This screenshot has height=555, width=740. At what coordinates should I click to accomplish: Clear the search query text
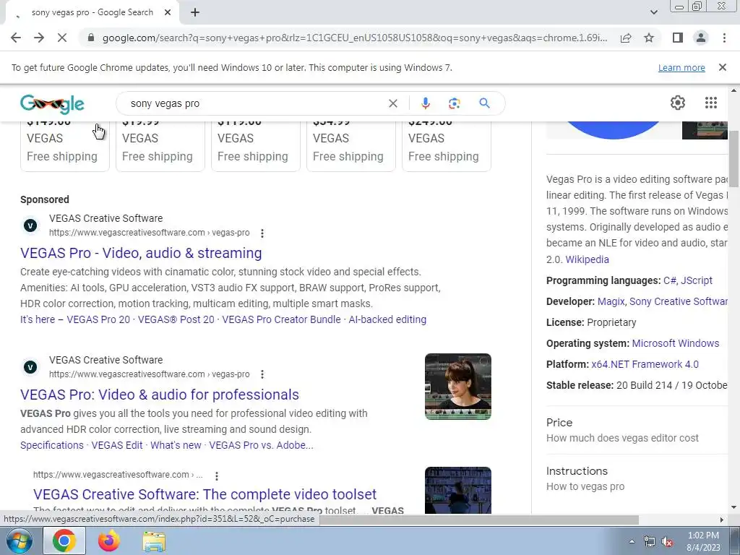(392, 103)
